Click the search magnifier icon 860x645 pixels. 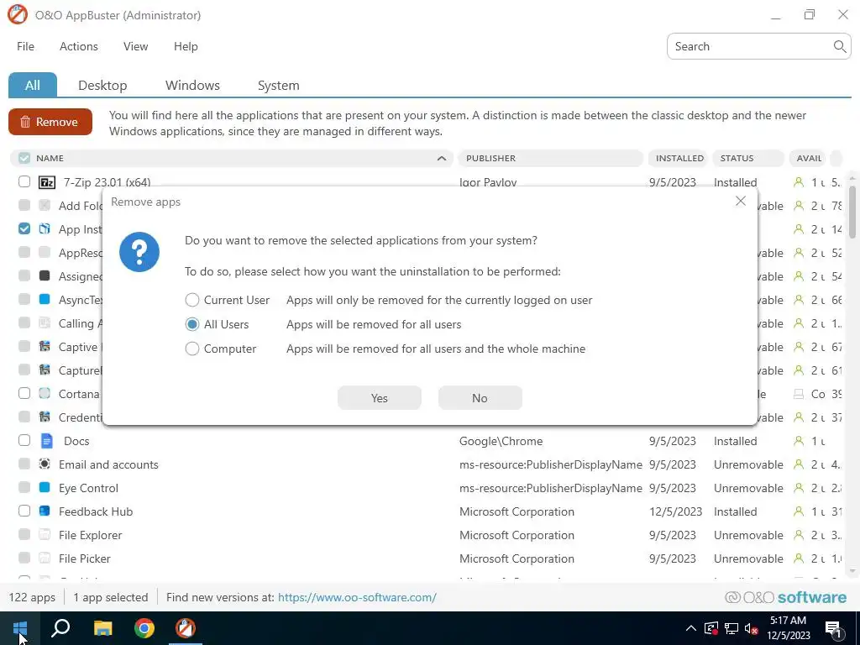tap(839, 46)
